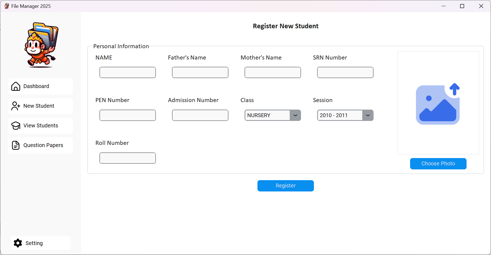The height and width of the screenshot is (255, 491).
Task: Click the Roll Number input field
Action: click(127, 158)
